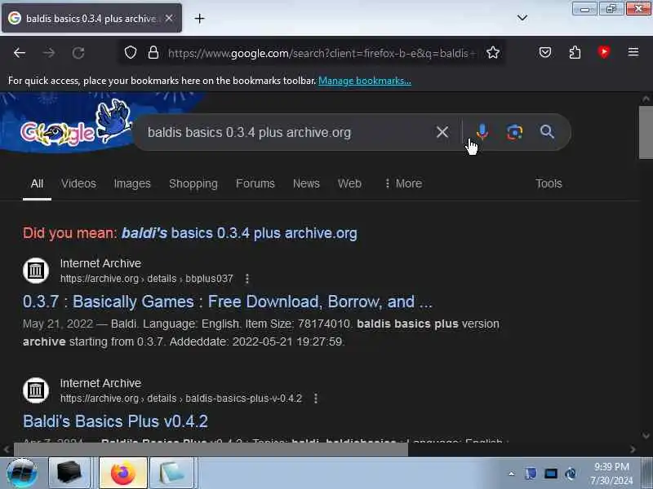Image resolution: width=653 pixels, height=489 pixels.
Task: Activate Firefox in the taskbar
Action: 123,473
